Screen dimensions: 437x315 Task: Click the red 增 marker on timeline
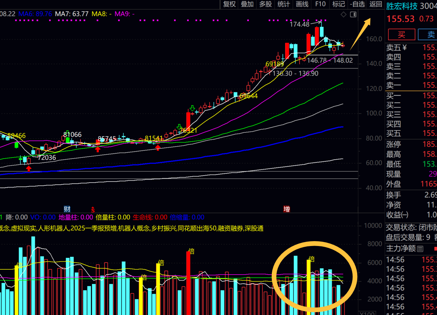[x=286, y=209]
